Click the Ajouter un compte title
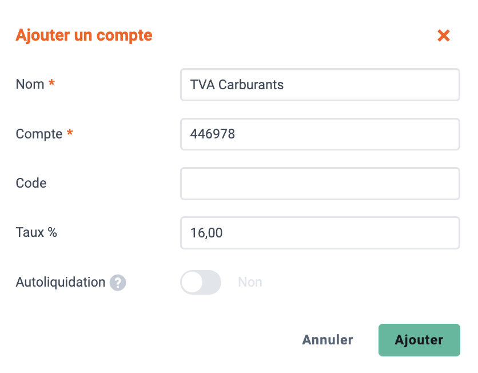The image size is (478, 373). coord(84,35)
